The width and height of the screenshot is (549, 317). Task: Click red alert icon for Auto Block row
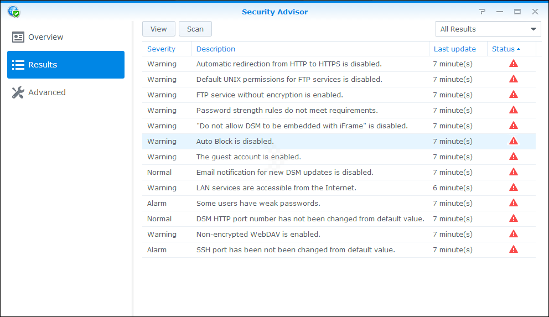point(514,141)
